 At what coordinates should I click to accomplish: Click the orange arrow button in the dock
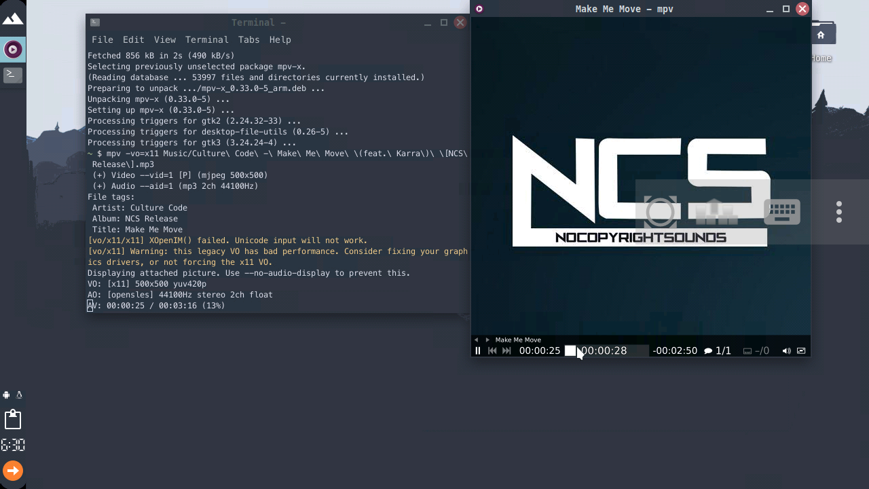click(12, 470)
